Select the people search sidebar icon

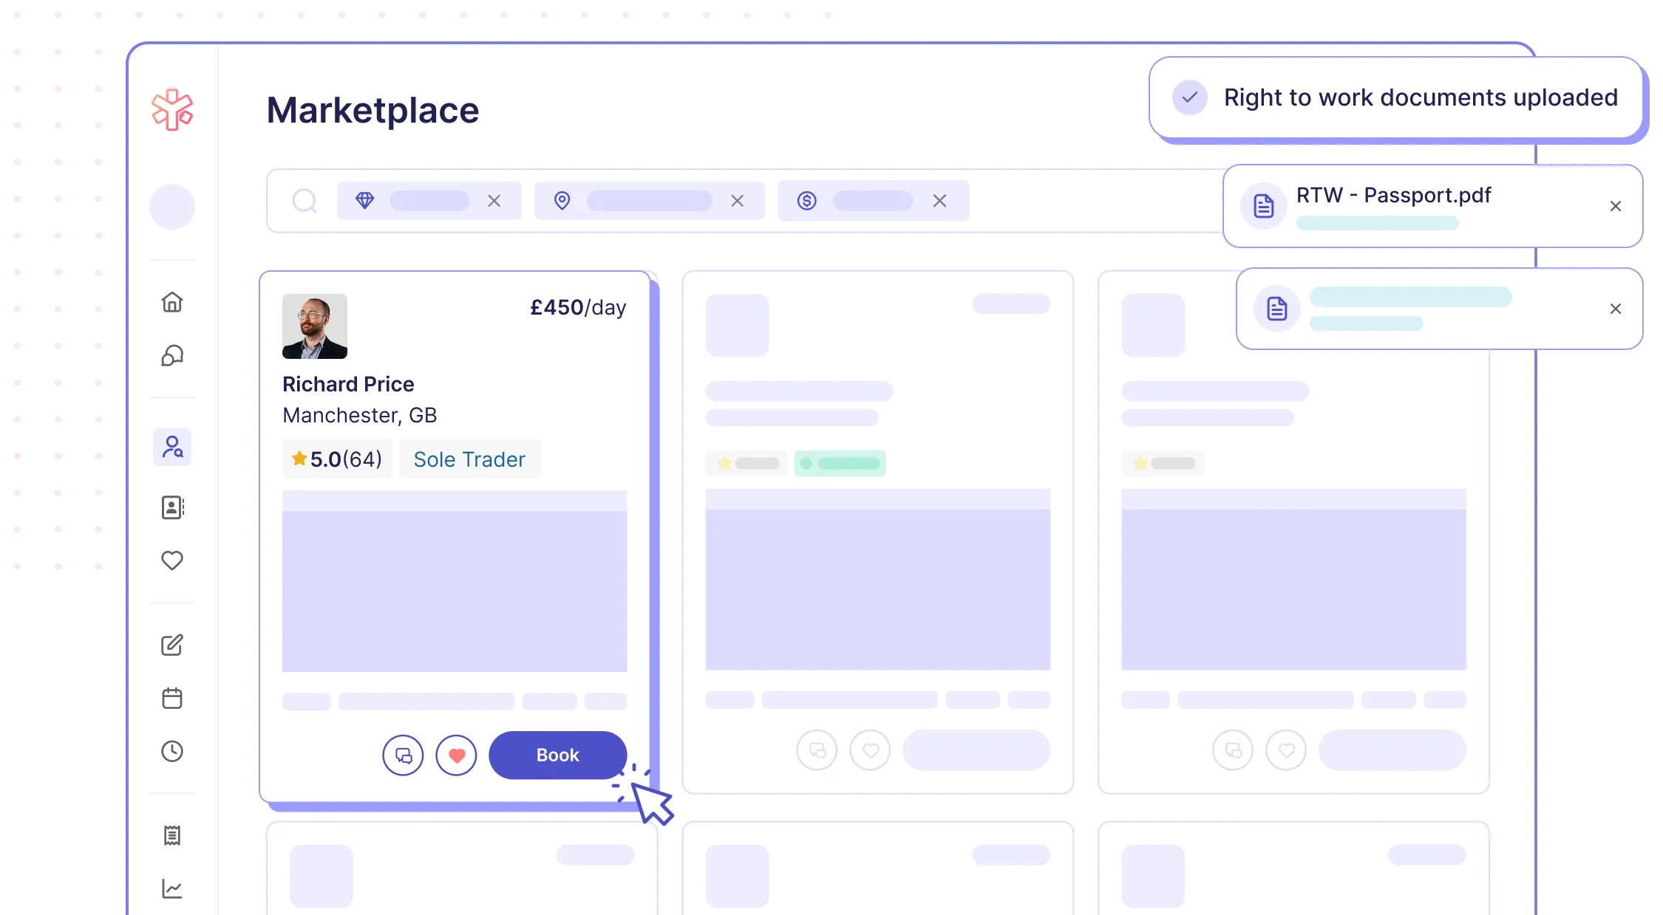coord(172,447)
